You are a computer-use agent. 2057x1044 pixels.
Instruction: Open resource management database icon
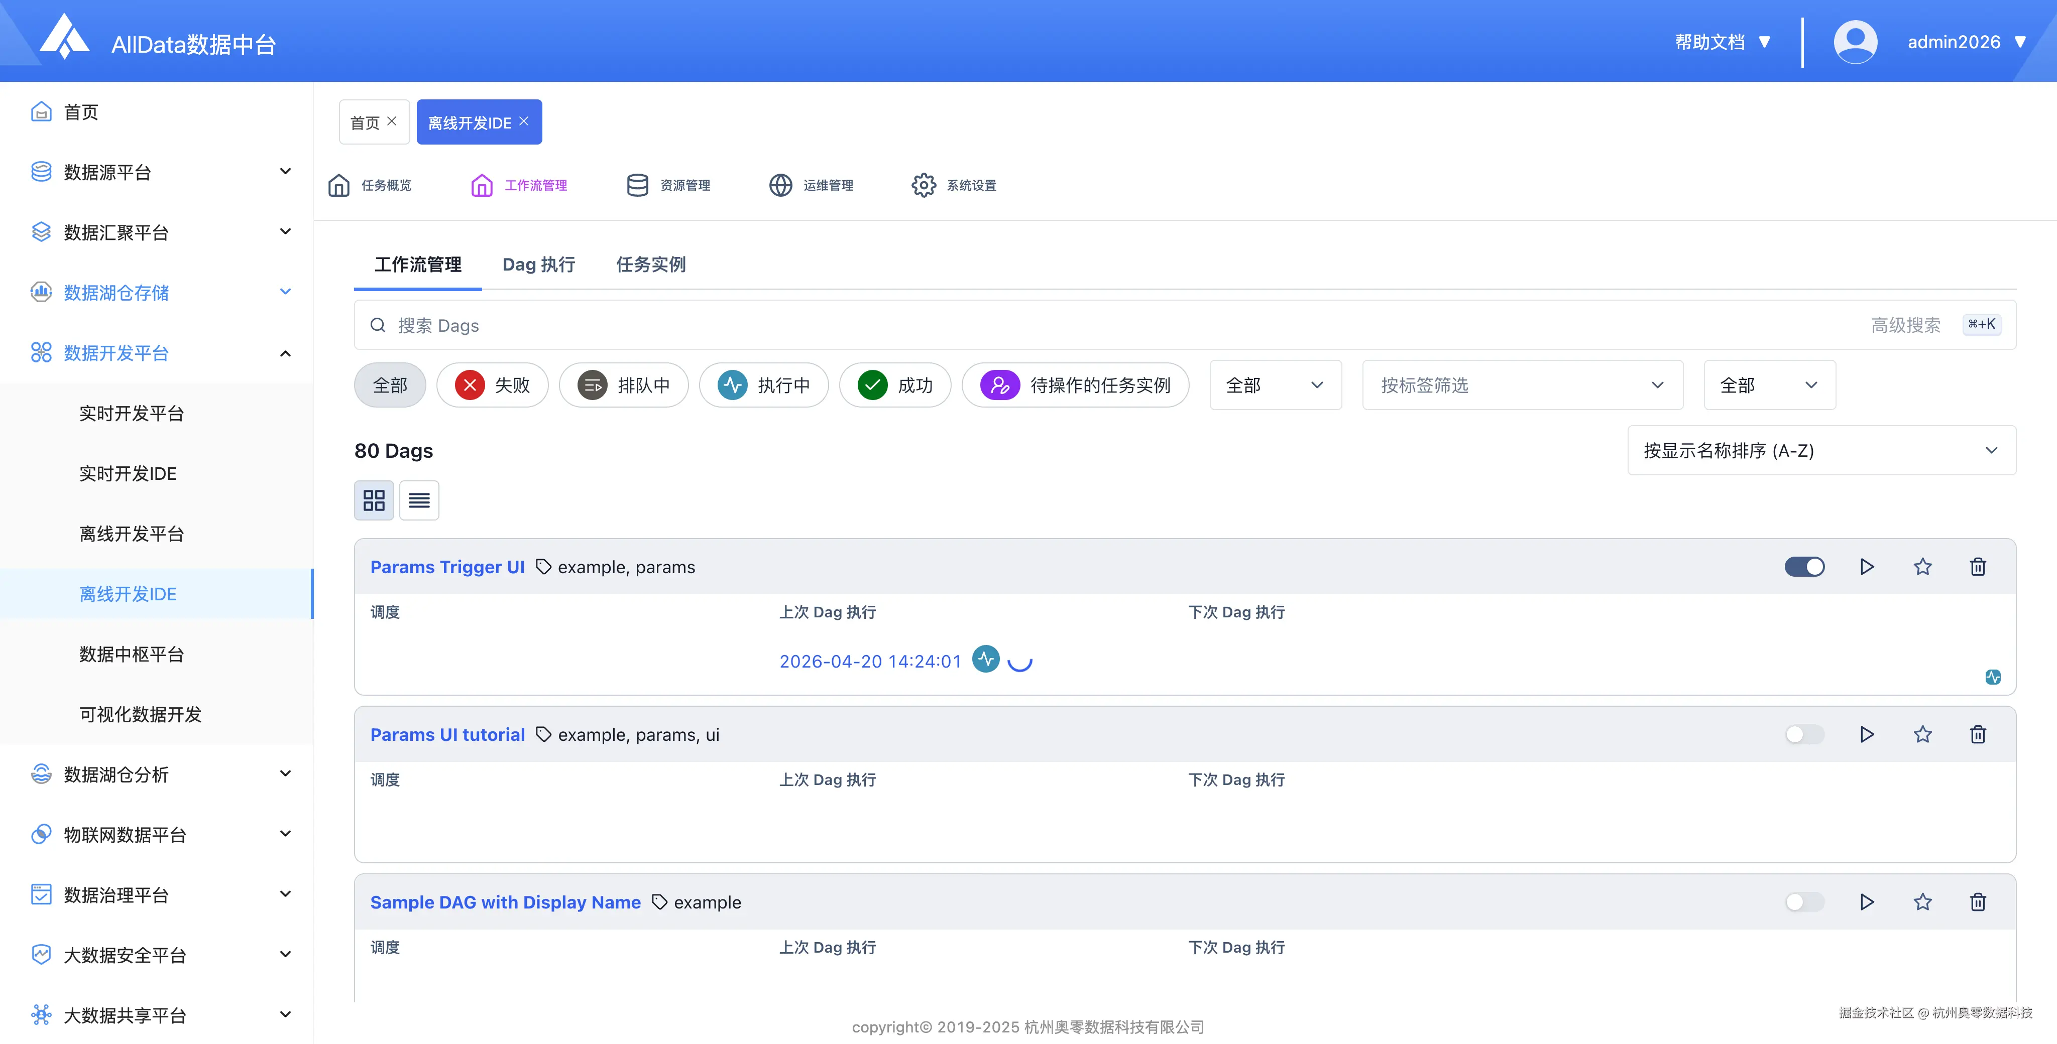coord(637,185)
